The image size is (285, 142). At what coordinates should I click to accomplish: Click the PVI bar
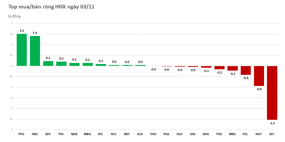tap(61, 64)
